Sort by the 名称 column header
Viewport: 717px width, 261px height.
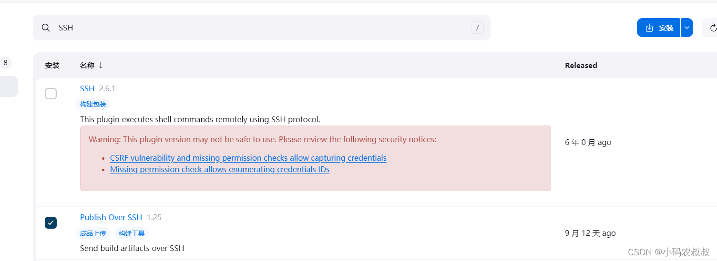click(87, 66)
